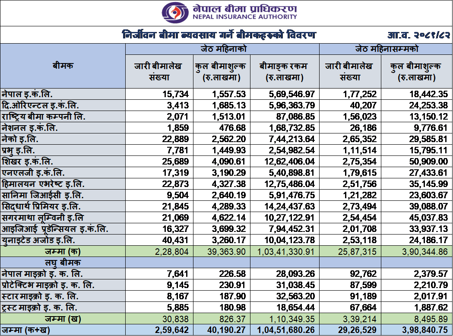Select cell value 5,40,898.81
This screenshot has width=453, height=336.
pyautogui.click(x=292, y=173)
